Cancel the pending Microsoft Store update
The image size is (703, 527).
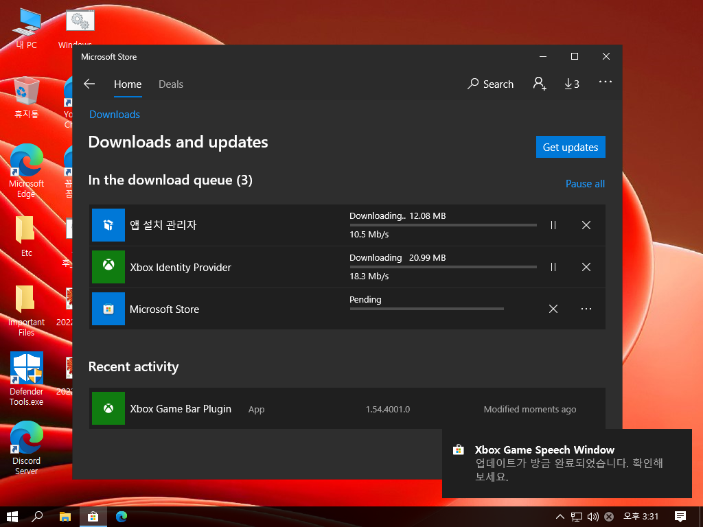553,309
